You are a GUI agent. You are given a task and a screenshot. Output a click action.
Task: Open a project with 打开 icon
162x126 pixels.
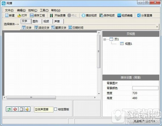19,16
